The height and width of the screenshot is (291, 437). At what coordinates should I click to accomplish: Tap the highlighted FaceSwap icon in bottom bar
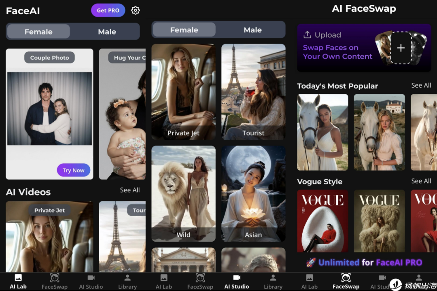coord(346,278)
